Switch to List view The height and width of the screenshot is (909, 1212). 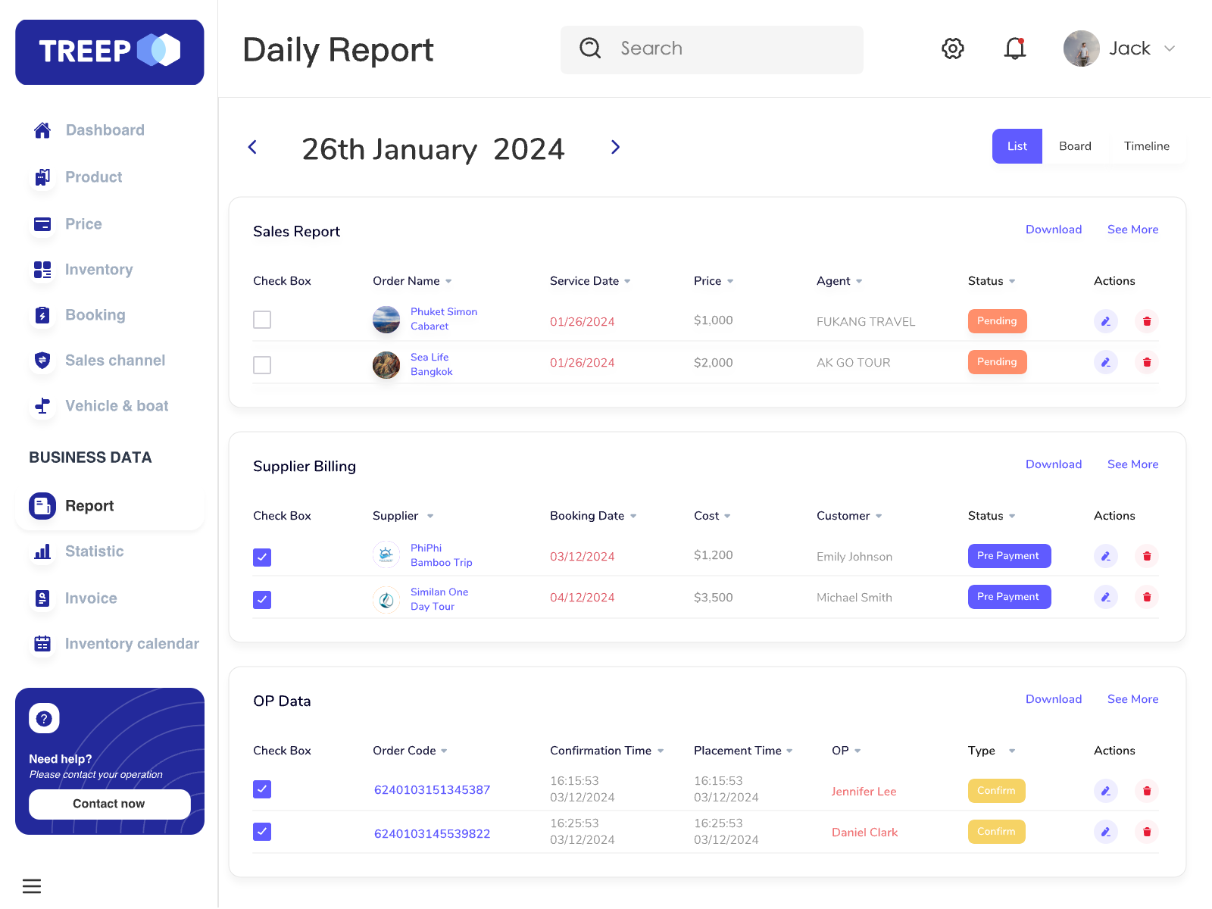(1017, 146)
